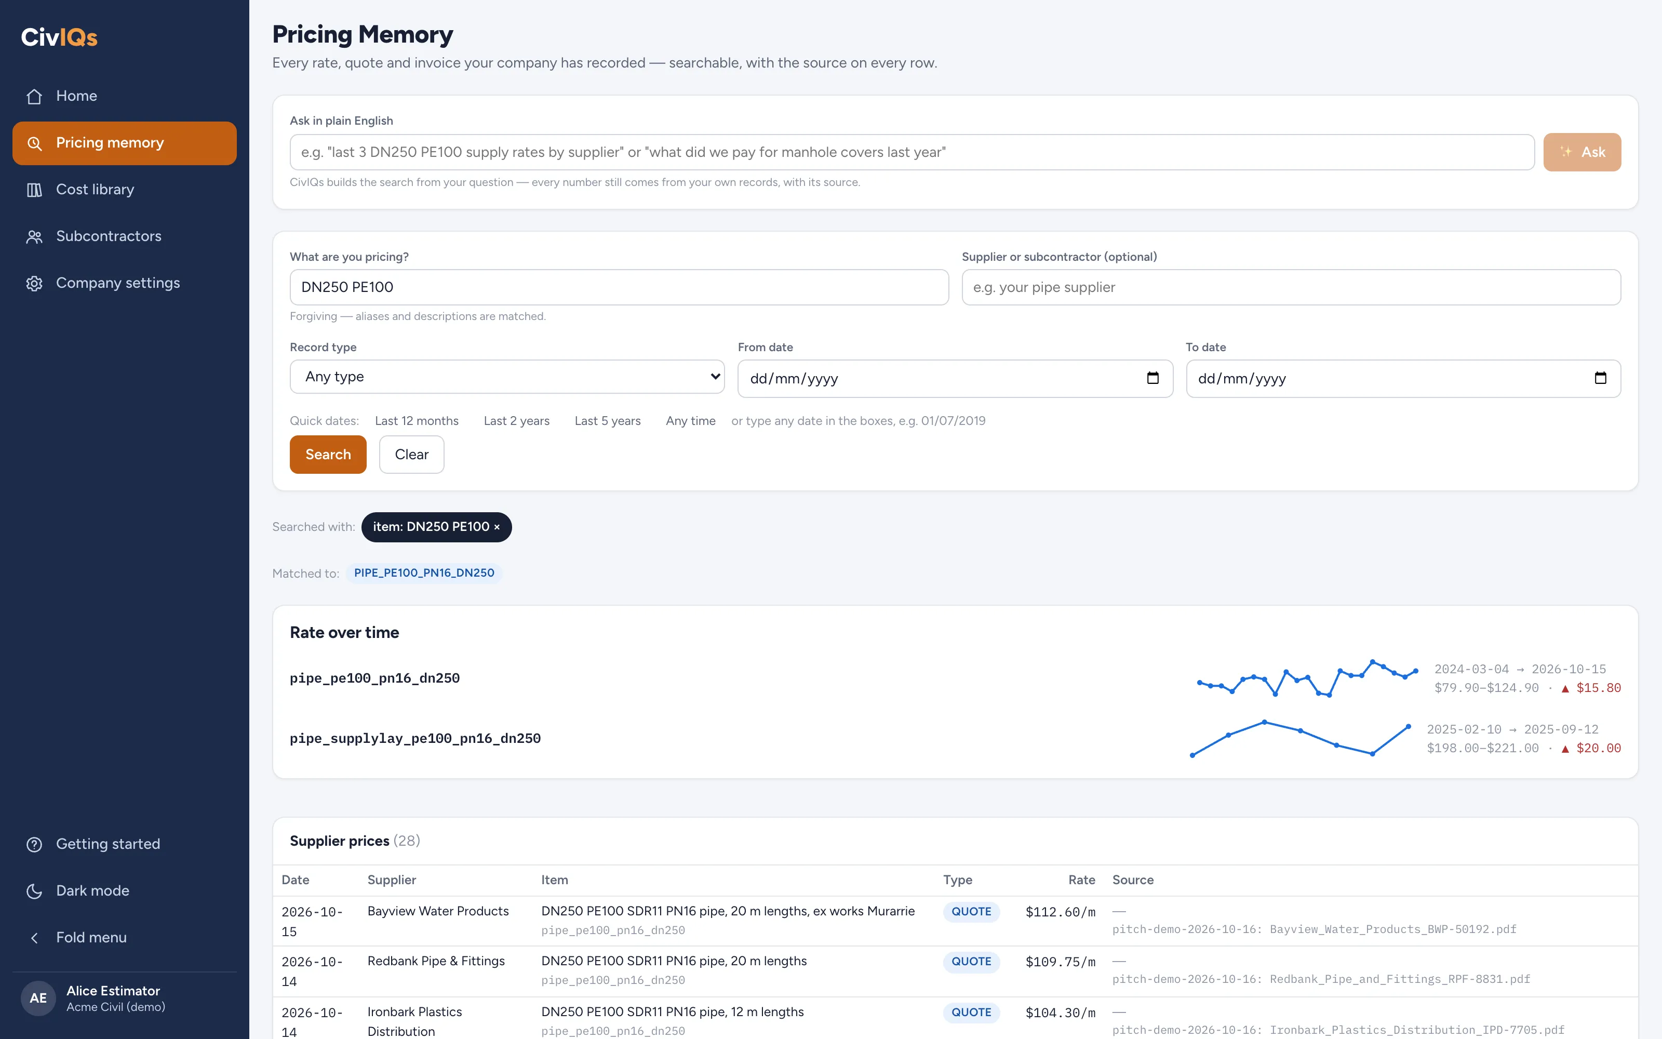The height and width of the screenshot is (1039, 1662).
Task: Click the Ask button
Action: [1581, 152]
